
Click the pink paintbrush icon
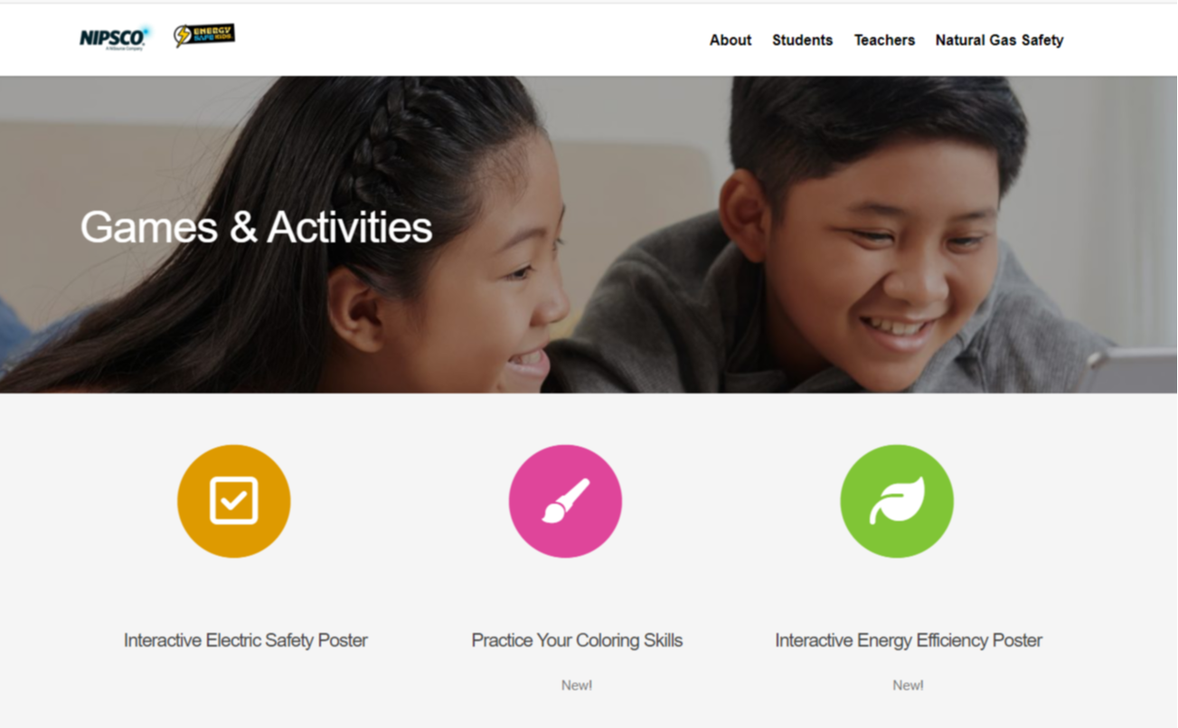pyautogui.click(x=565, y=501)
